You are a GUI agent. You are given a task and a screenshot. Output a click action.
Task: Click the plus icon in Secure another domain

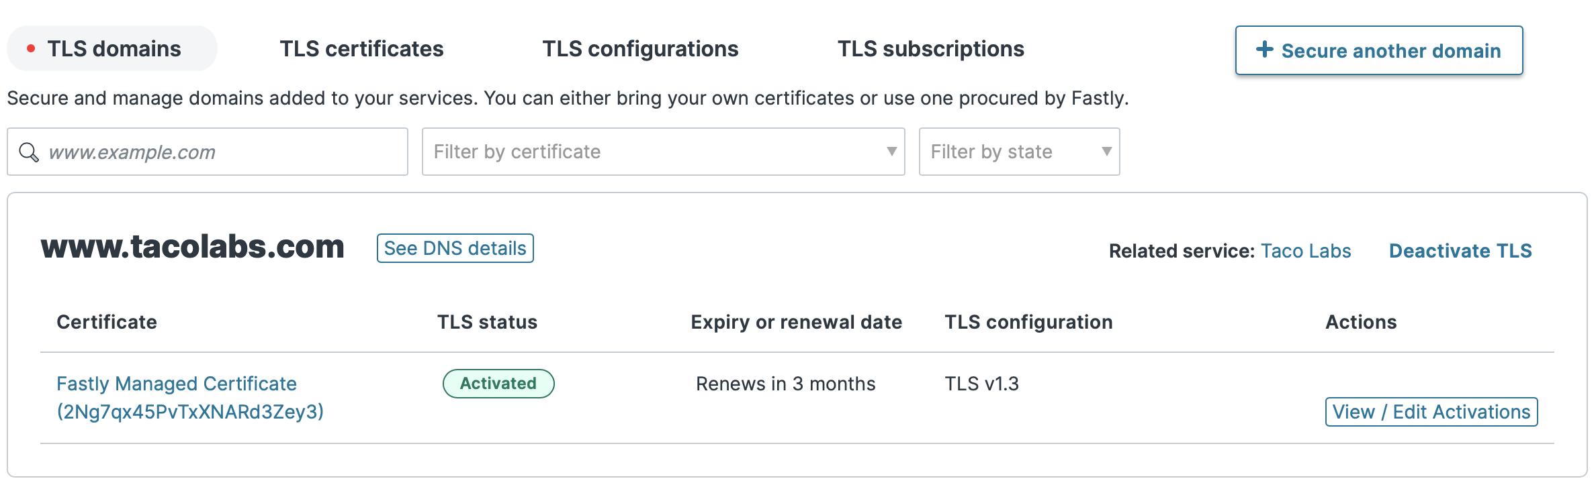click(x=1266, y=50)
